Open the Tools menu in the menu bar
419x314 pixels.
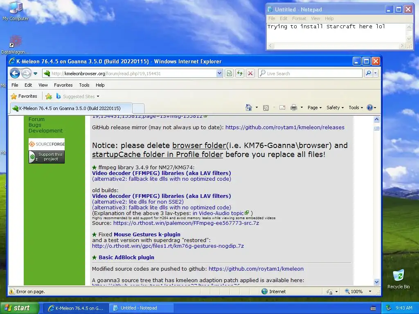click(84, 85)
